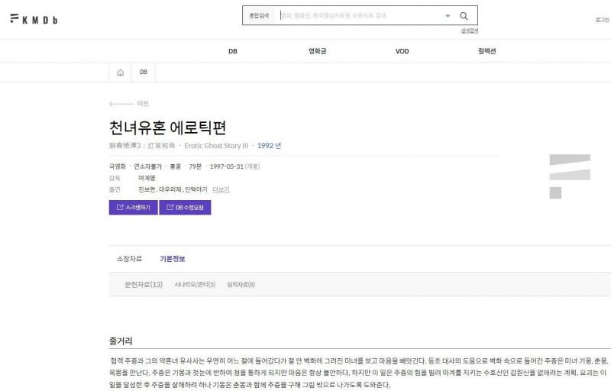611x391 pixels.
Task: Click the 상세검색 advanced search link
Action: click(469, 31)
